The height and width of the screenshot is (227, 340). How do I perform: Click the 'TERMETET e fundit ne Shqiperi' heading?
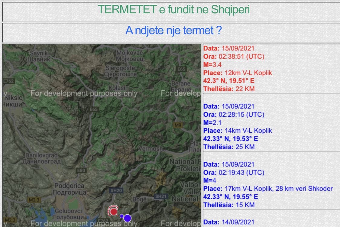click(x=173, y=10)
